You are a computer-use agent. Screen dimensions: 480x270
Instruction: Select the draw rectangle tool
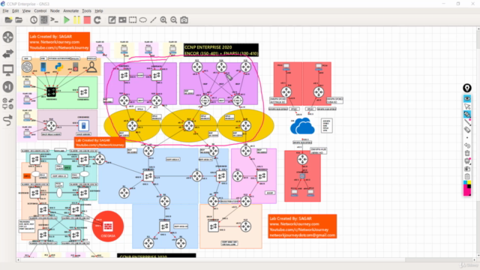click(x=133, y=20)
